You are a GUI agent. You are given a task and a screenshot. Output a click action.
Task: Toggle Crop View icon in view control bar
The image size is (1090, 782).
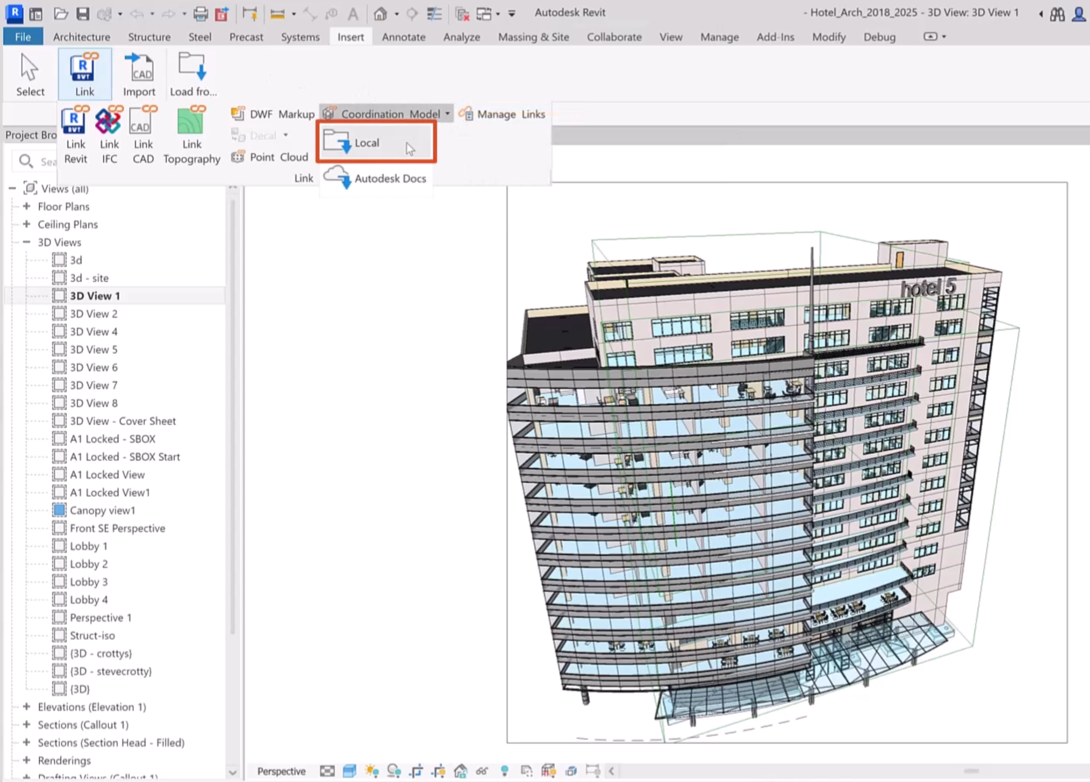416,771
